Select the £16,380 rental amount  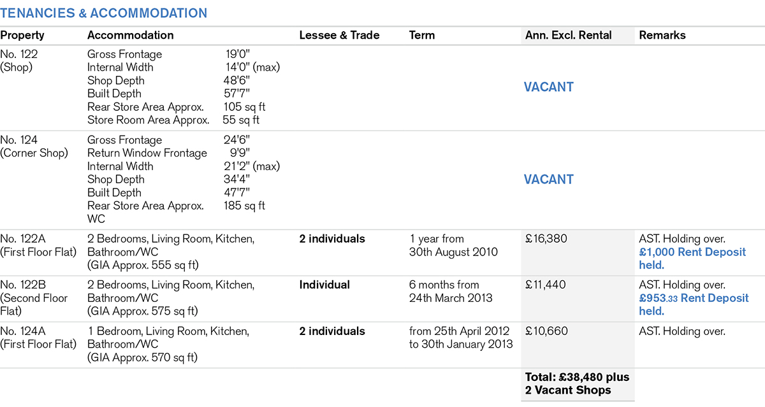[x=546, y=239]
